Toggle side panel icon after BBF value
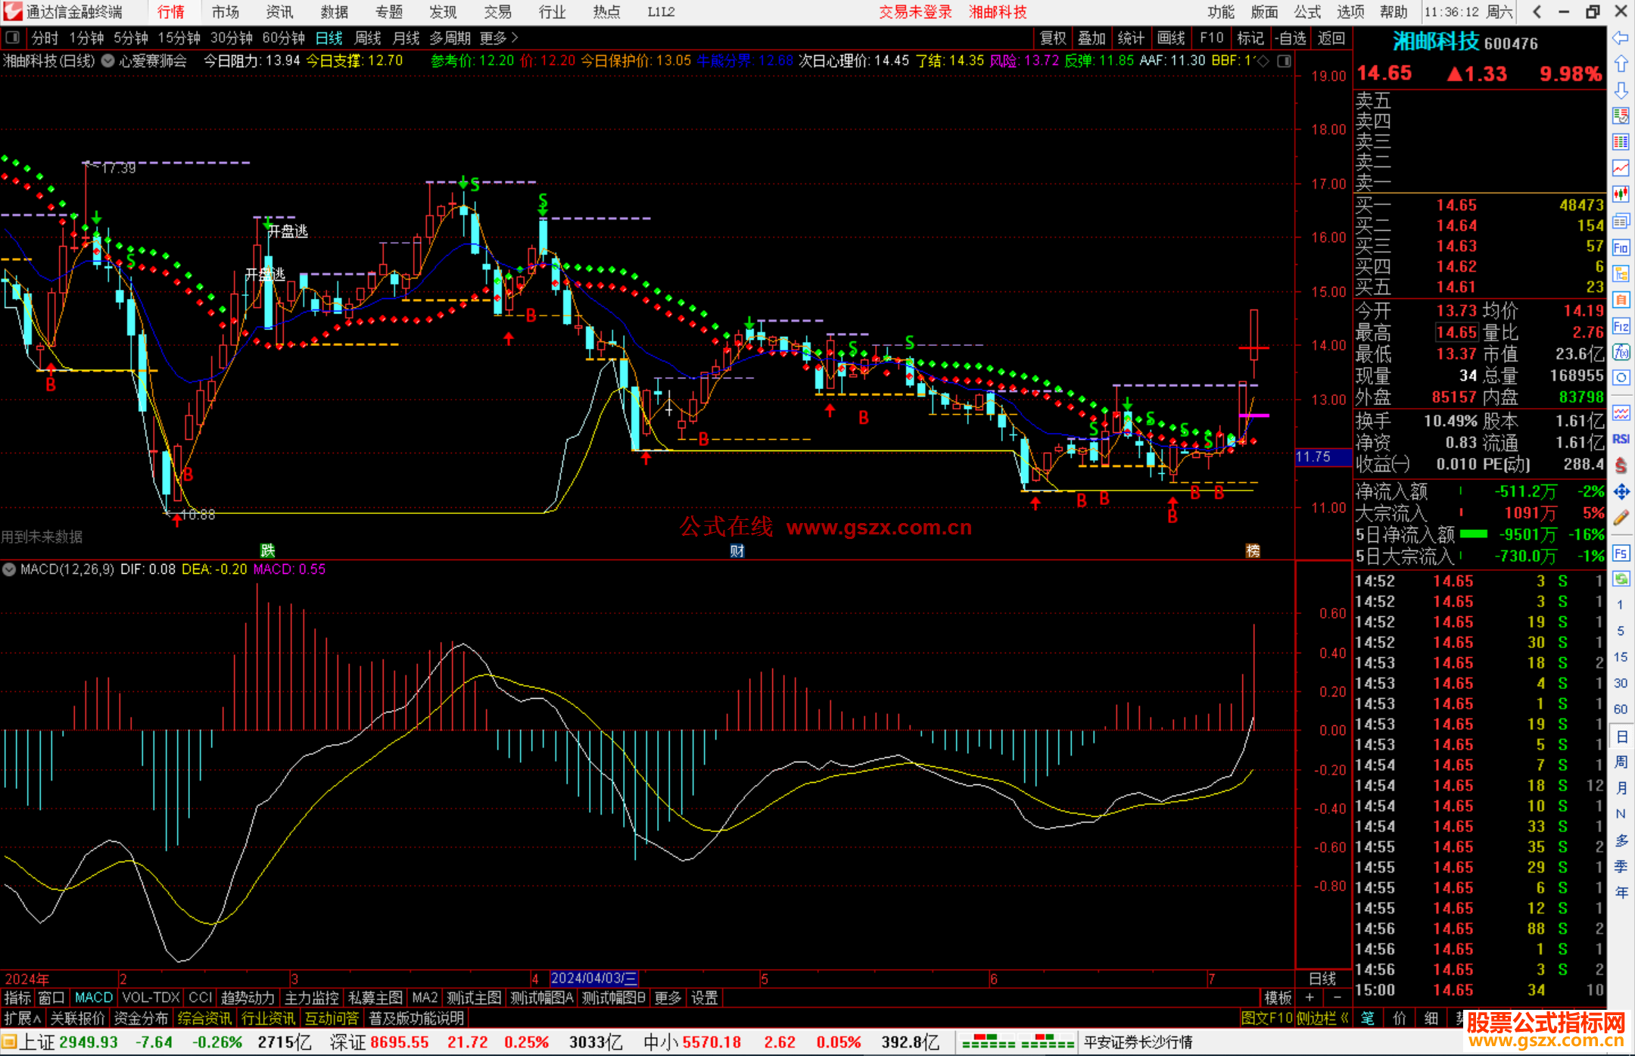Viewport: 1635px width, 1056px height. 1284,61
